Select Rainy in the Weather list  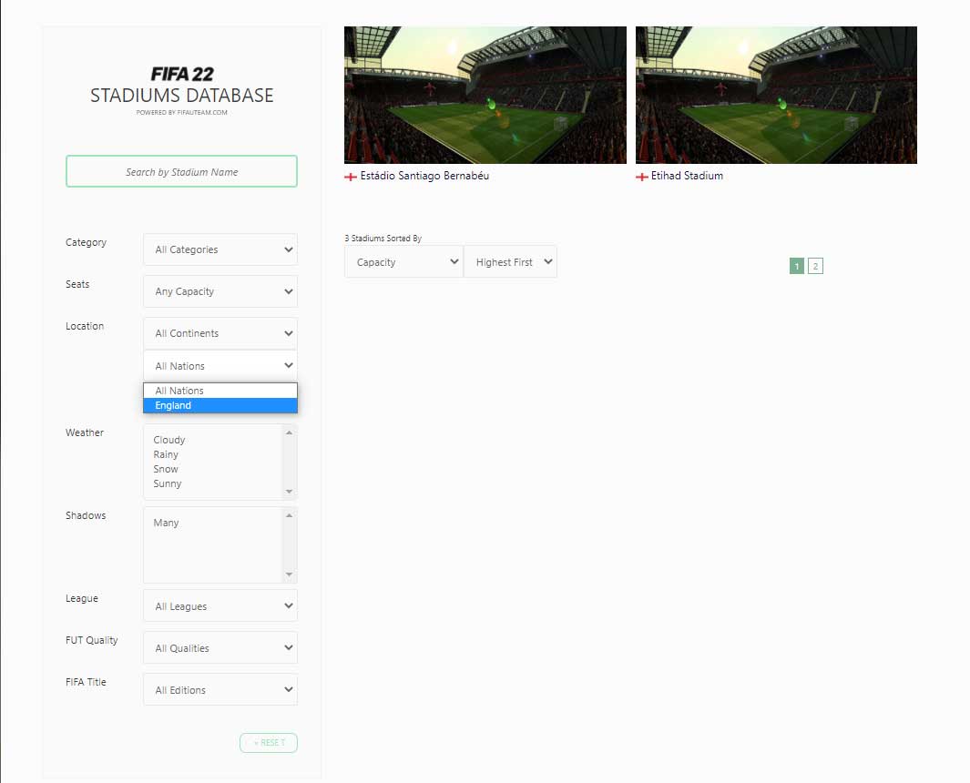tap(166, 454)
